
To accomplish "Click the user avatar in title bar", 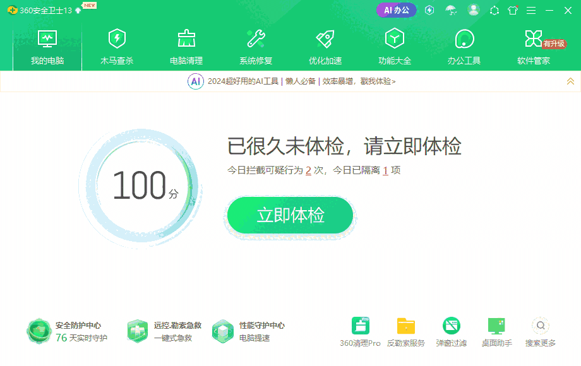I will [474, 10].
